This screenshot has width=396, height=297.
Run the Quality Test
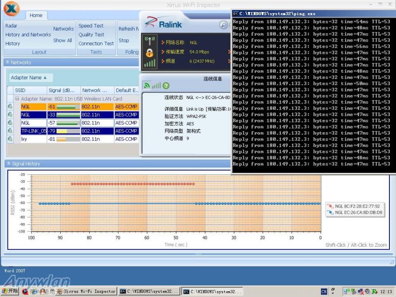click(91, 35)
